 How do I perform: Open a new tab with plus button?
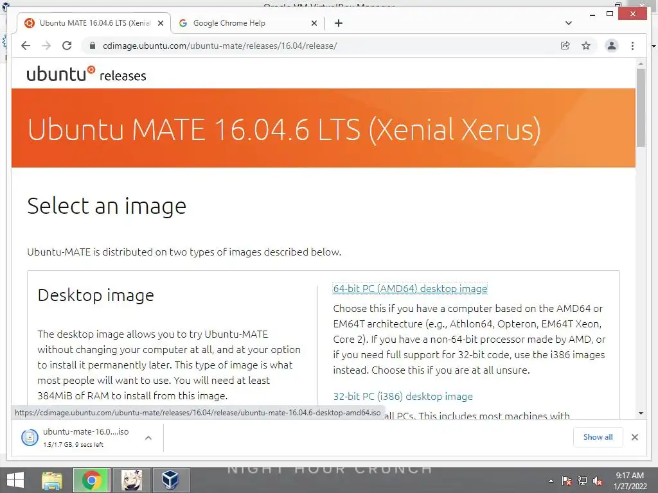[338, 23]
